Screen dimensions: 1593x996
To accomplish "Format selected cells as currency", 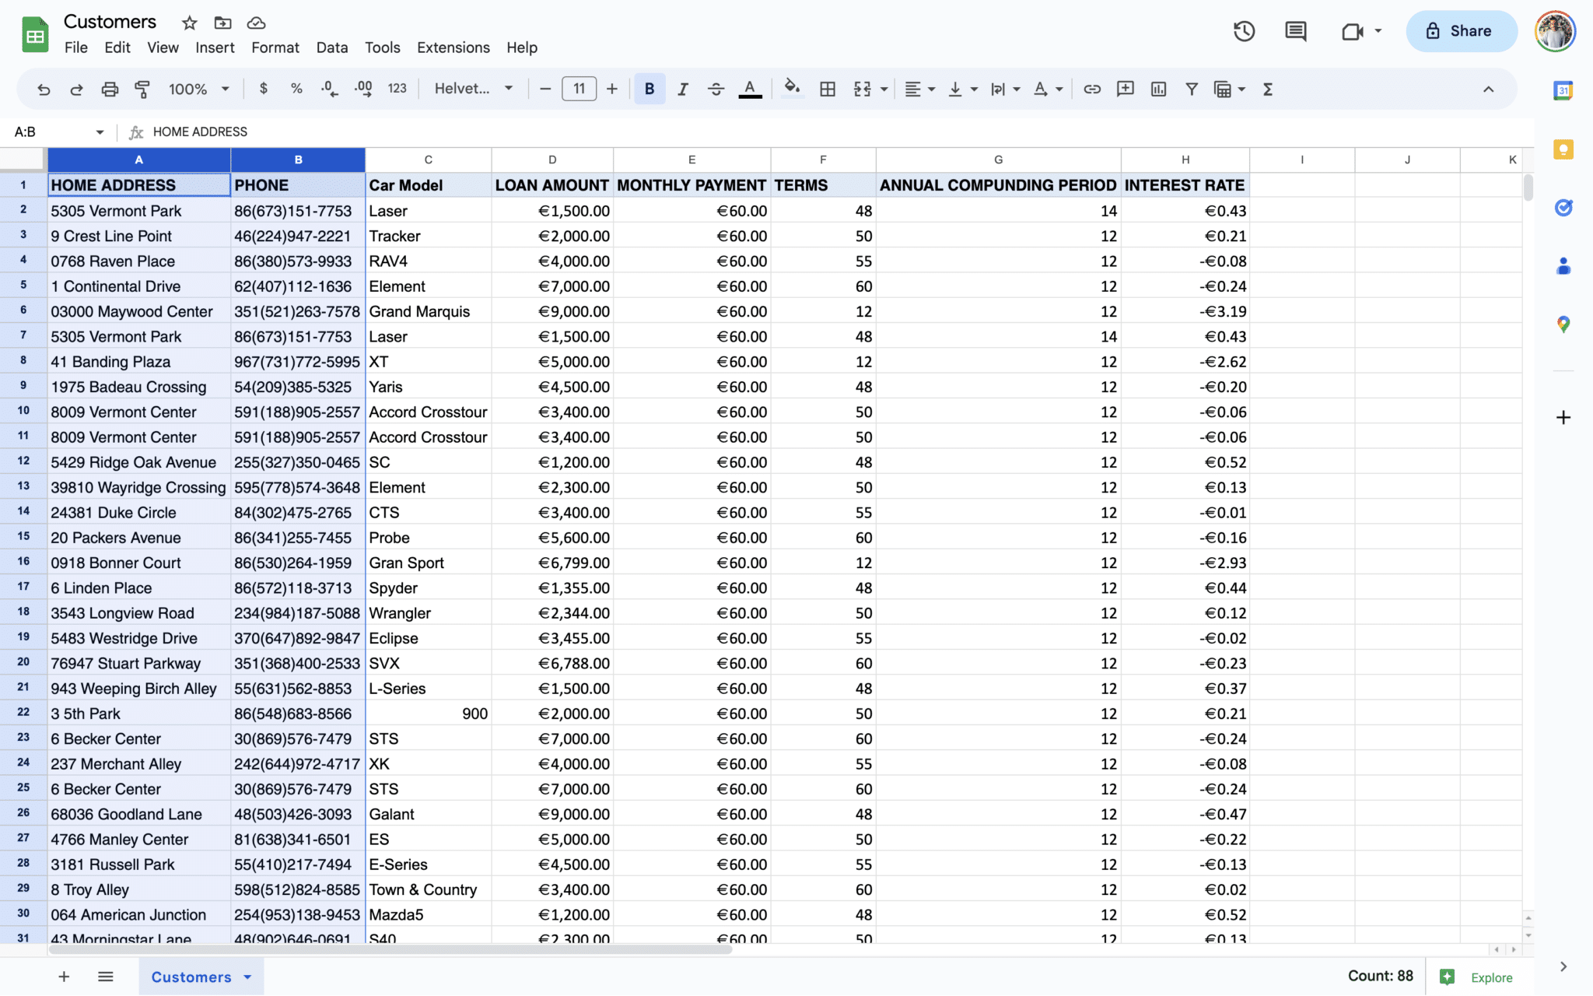I will pyautogui.click(x=263, y=89).
